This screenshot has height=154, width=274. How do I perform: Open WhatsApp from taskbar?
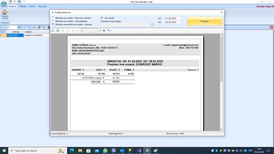pyautogui.click(x=105, y=150)
